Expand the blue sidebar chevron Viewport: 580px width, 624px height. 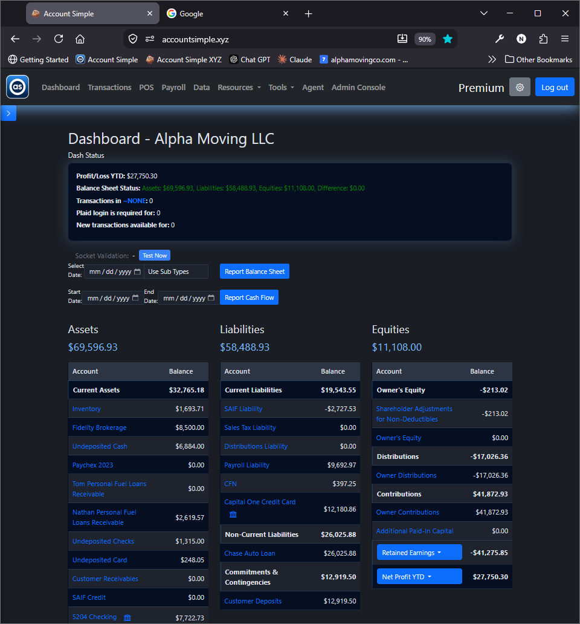click(8, 114)
